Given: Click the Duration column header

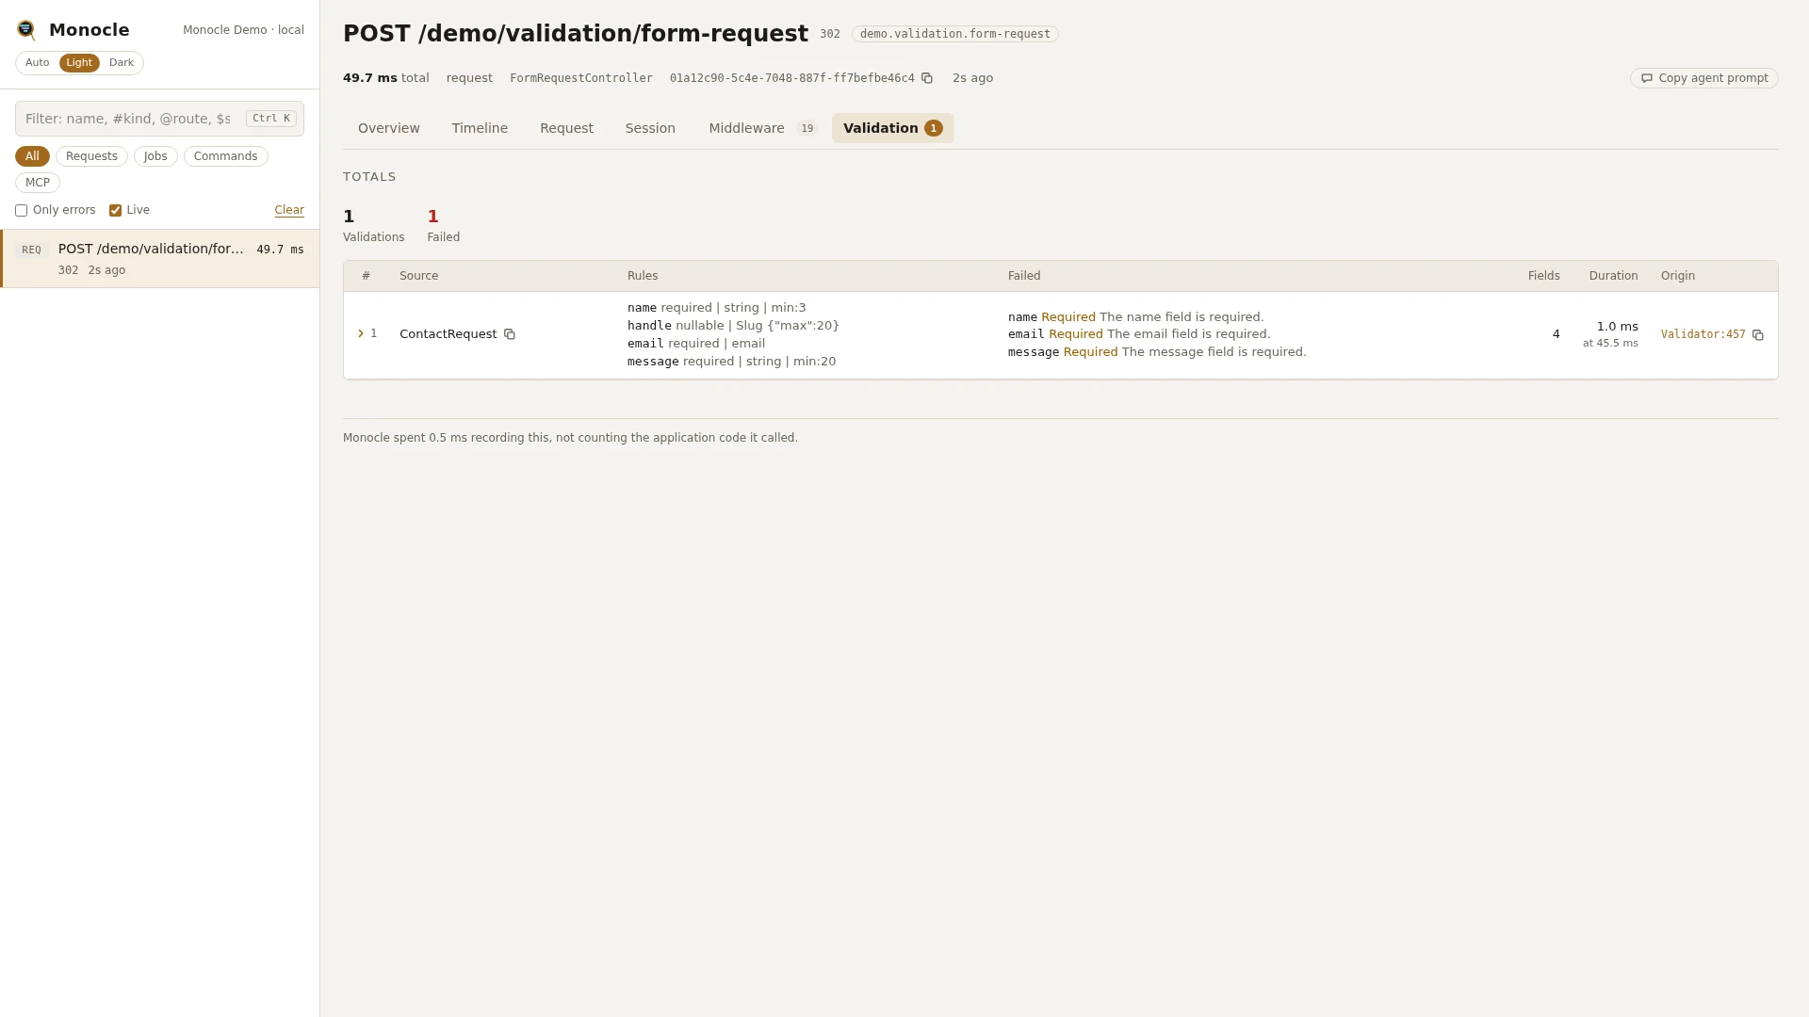Looking at the screenshot, I should (1613, 276).
